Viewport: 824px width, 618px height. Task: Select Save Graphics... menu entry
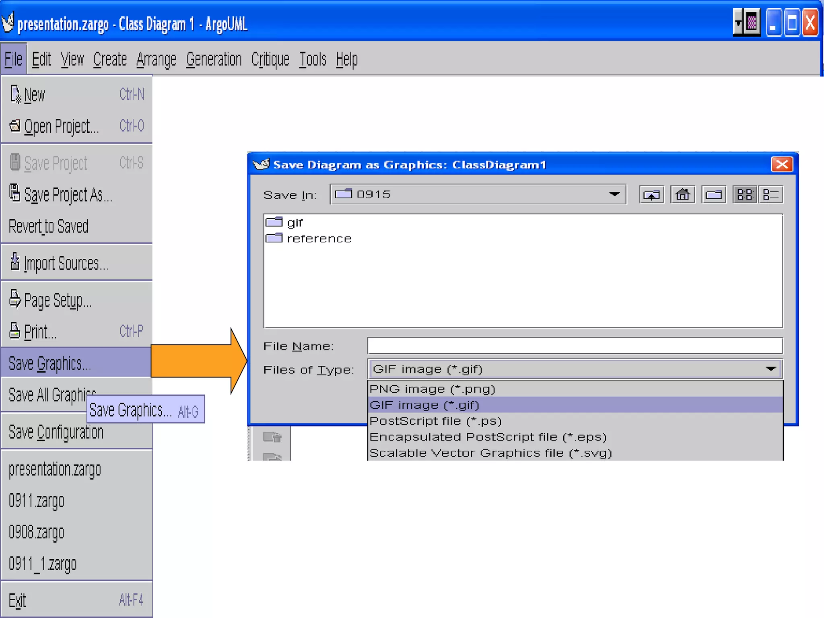(x=50, y=363)
